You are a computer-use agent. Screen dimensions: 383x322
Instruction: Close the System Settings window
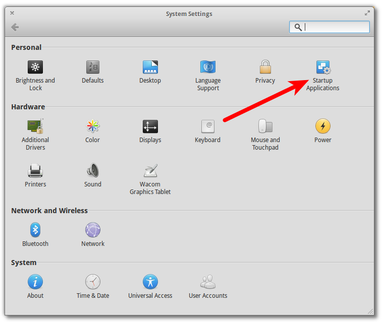(x=12, y=13)
